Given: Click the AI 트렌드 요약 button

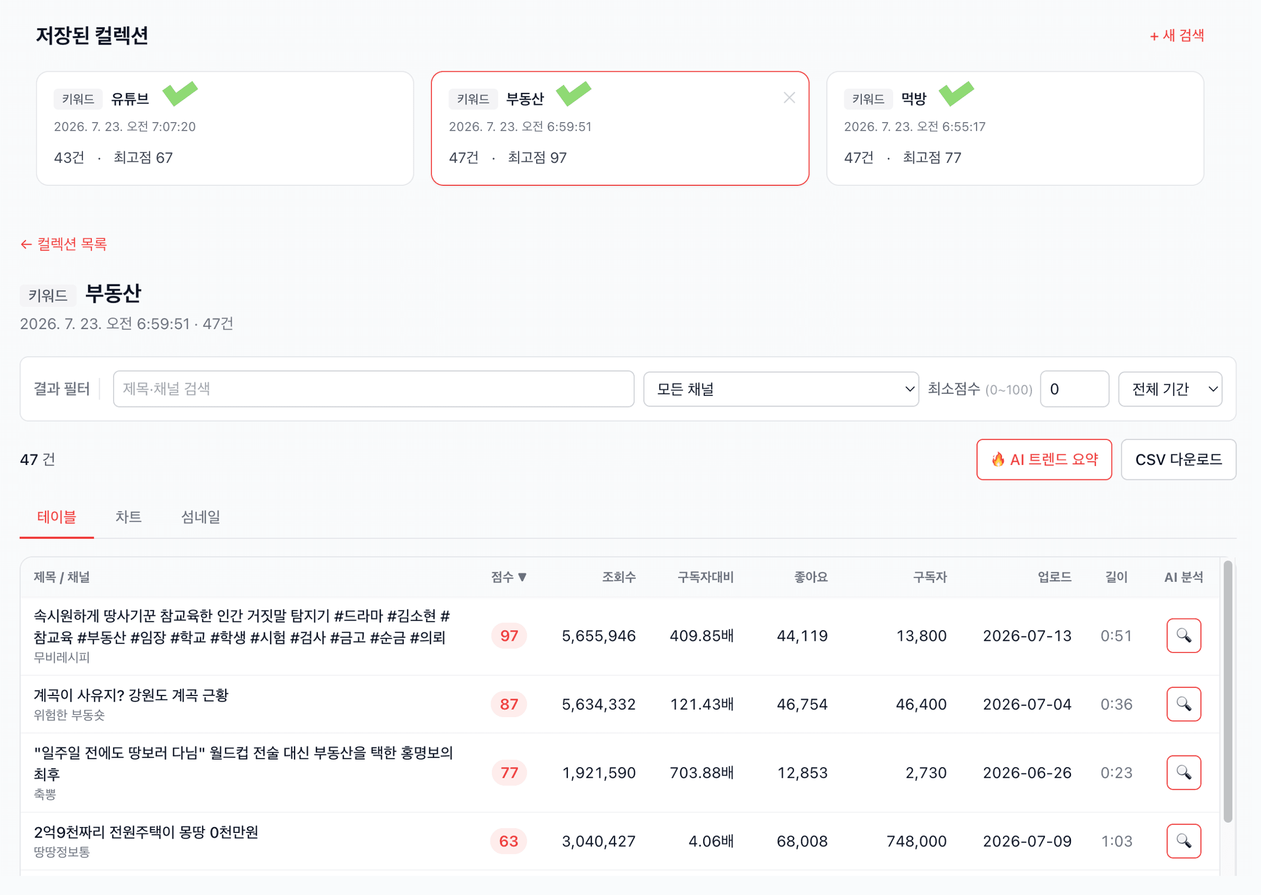Looking at the screenshot, I should click(1044, 459).
